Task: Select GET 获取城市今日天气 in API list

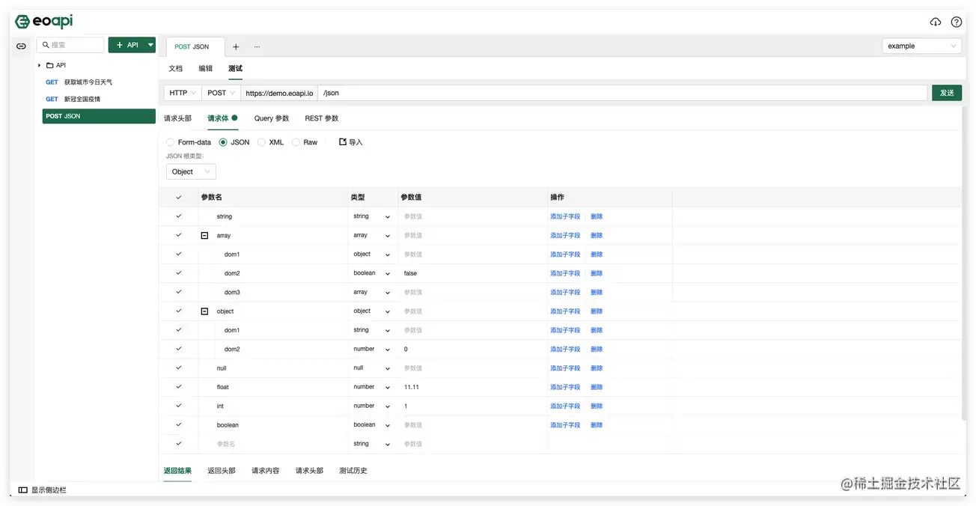Action: pyautogui.click(x=99, y=82)
